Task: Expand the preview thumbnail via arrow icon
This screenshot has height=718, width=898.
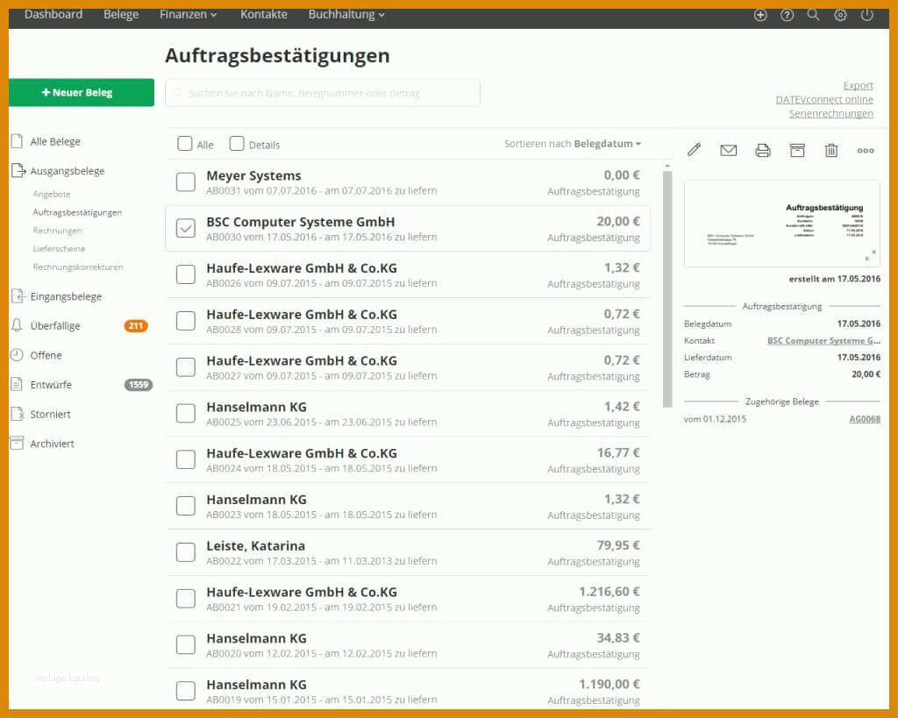Action: [871, 255]
